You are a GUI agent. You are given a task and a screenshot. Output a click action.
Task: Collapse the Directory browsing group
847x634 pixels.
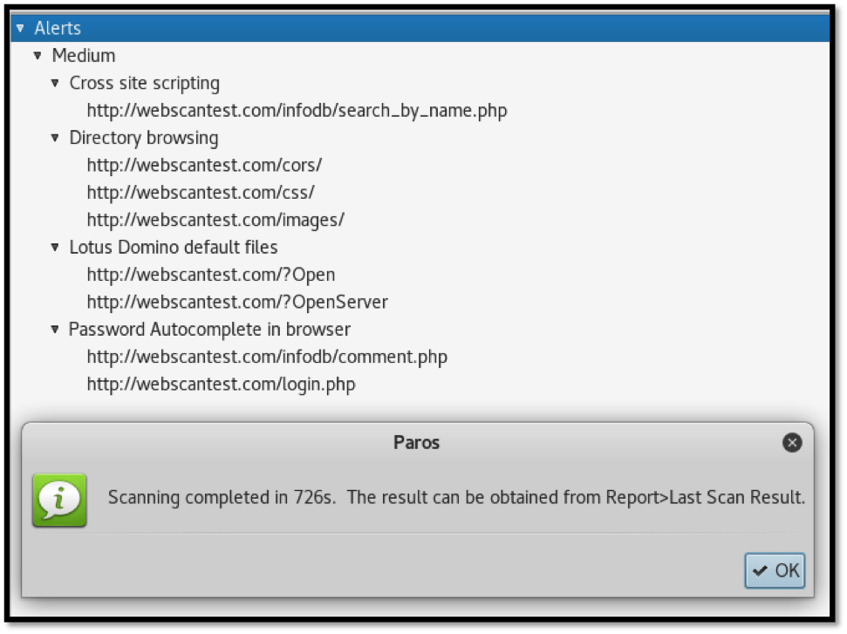[x=55, y=139]
